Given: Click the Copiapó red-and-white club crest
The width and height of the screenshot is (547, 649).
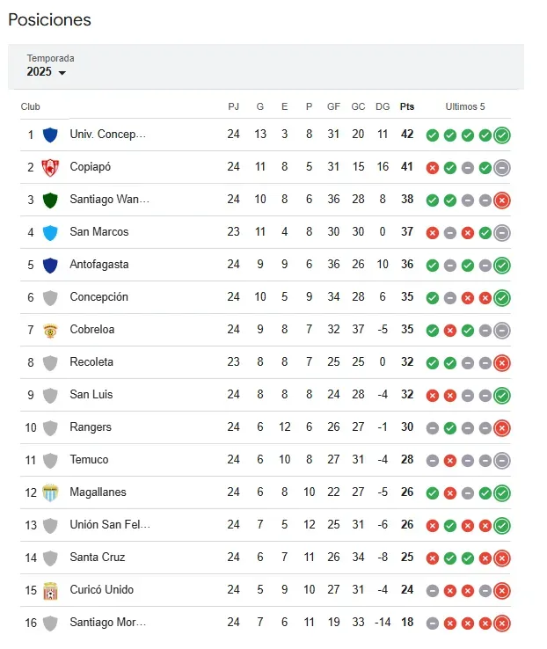Looking at the screenshot, I should click(x=50, y=167).
